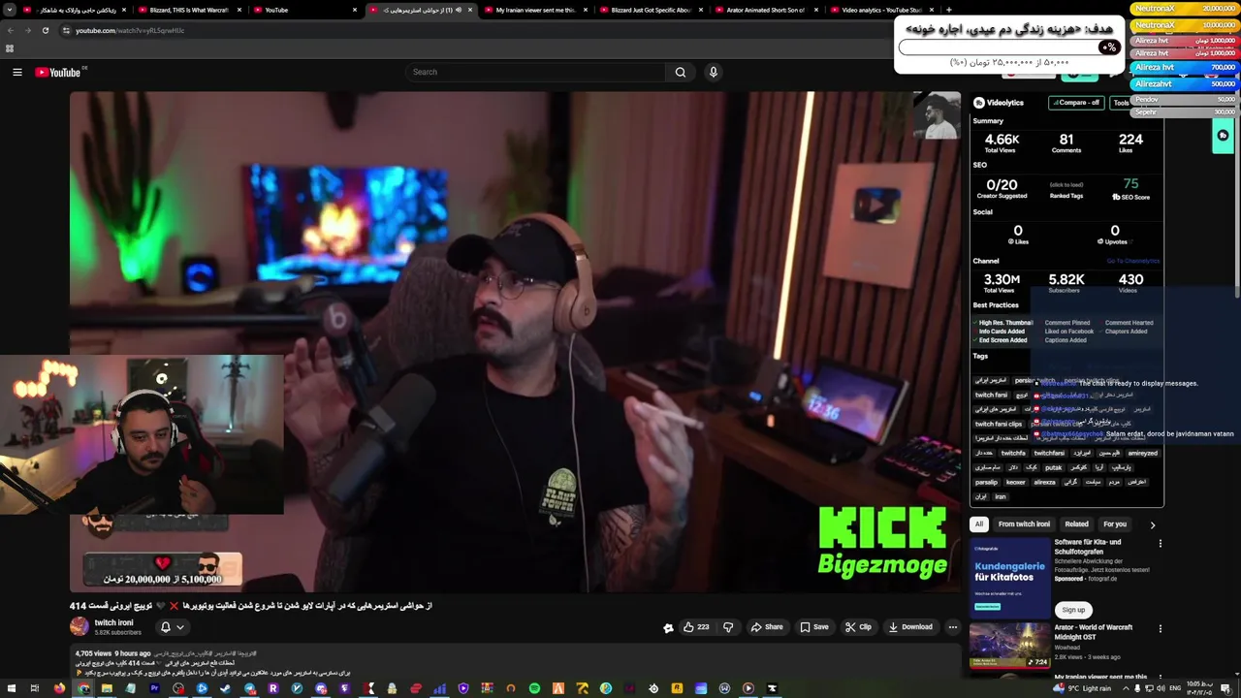Switch to 'Video analytics - YouTube Studio' tab
Image resolution: width=1241 pixels, height=698 pixels.
(881, 10)
